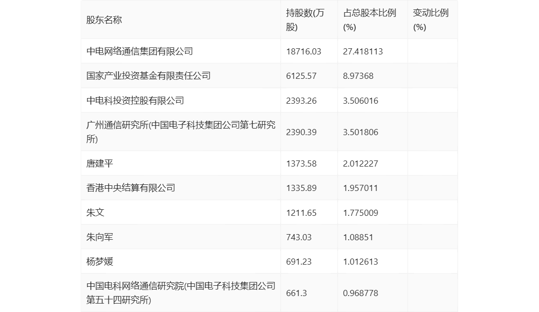This screenshot has height=312, width=539.
Task: Click the value 661.3
Action: (x=296, y=293)
